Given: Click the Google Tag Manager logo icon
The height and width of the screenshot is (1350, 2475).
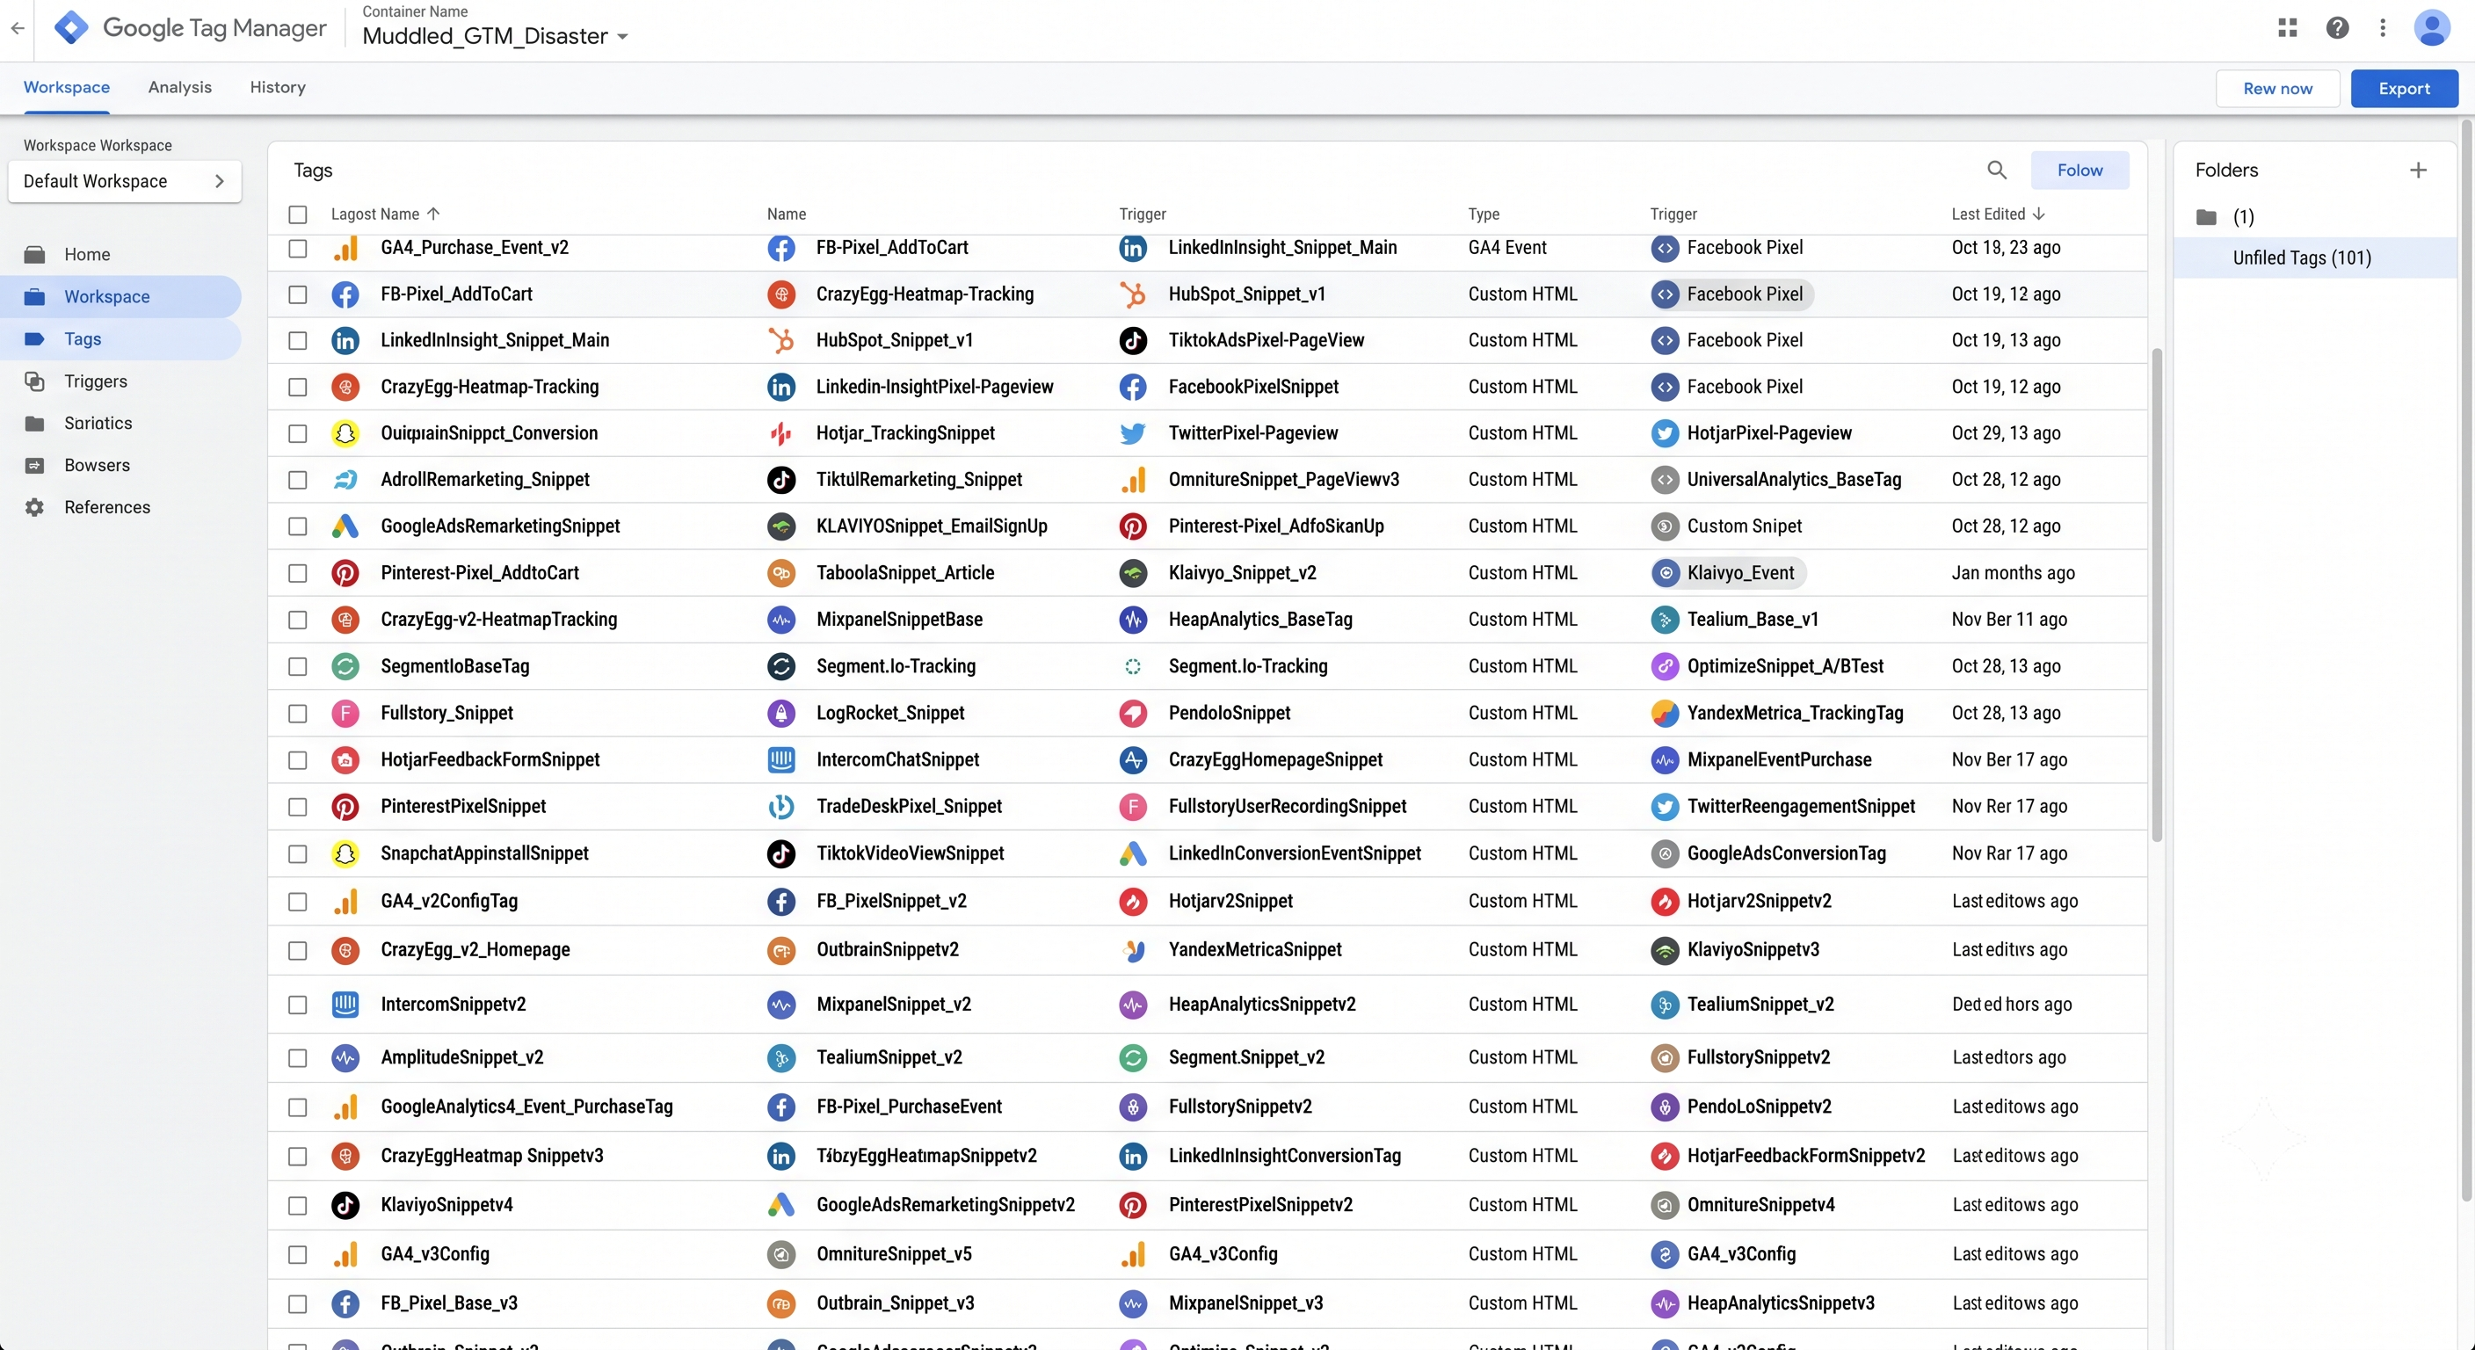Looking at the screenshot, I should pyautogui.click(x=71, y=28).
